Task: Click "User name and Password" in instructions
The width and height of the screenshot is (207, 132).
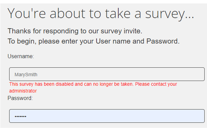Action: [x=138, y=41]
